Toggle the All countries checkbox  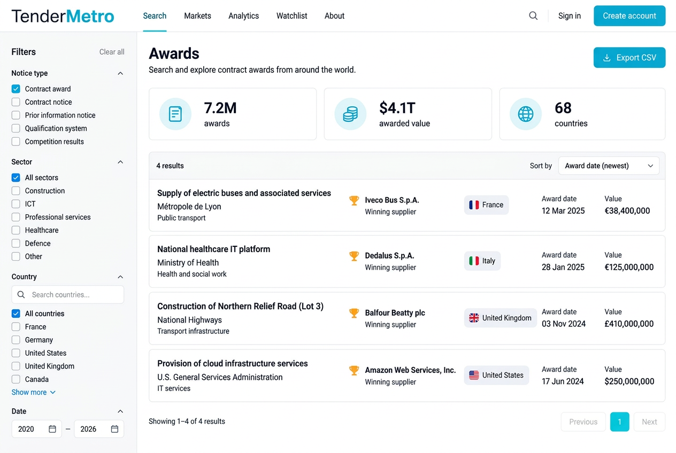tap(16, 314)
